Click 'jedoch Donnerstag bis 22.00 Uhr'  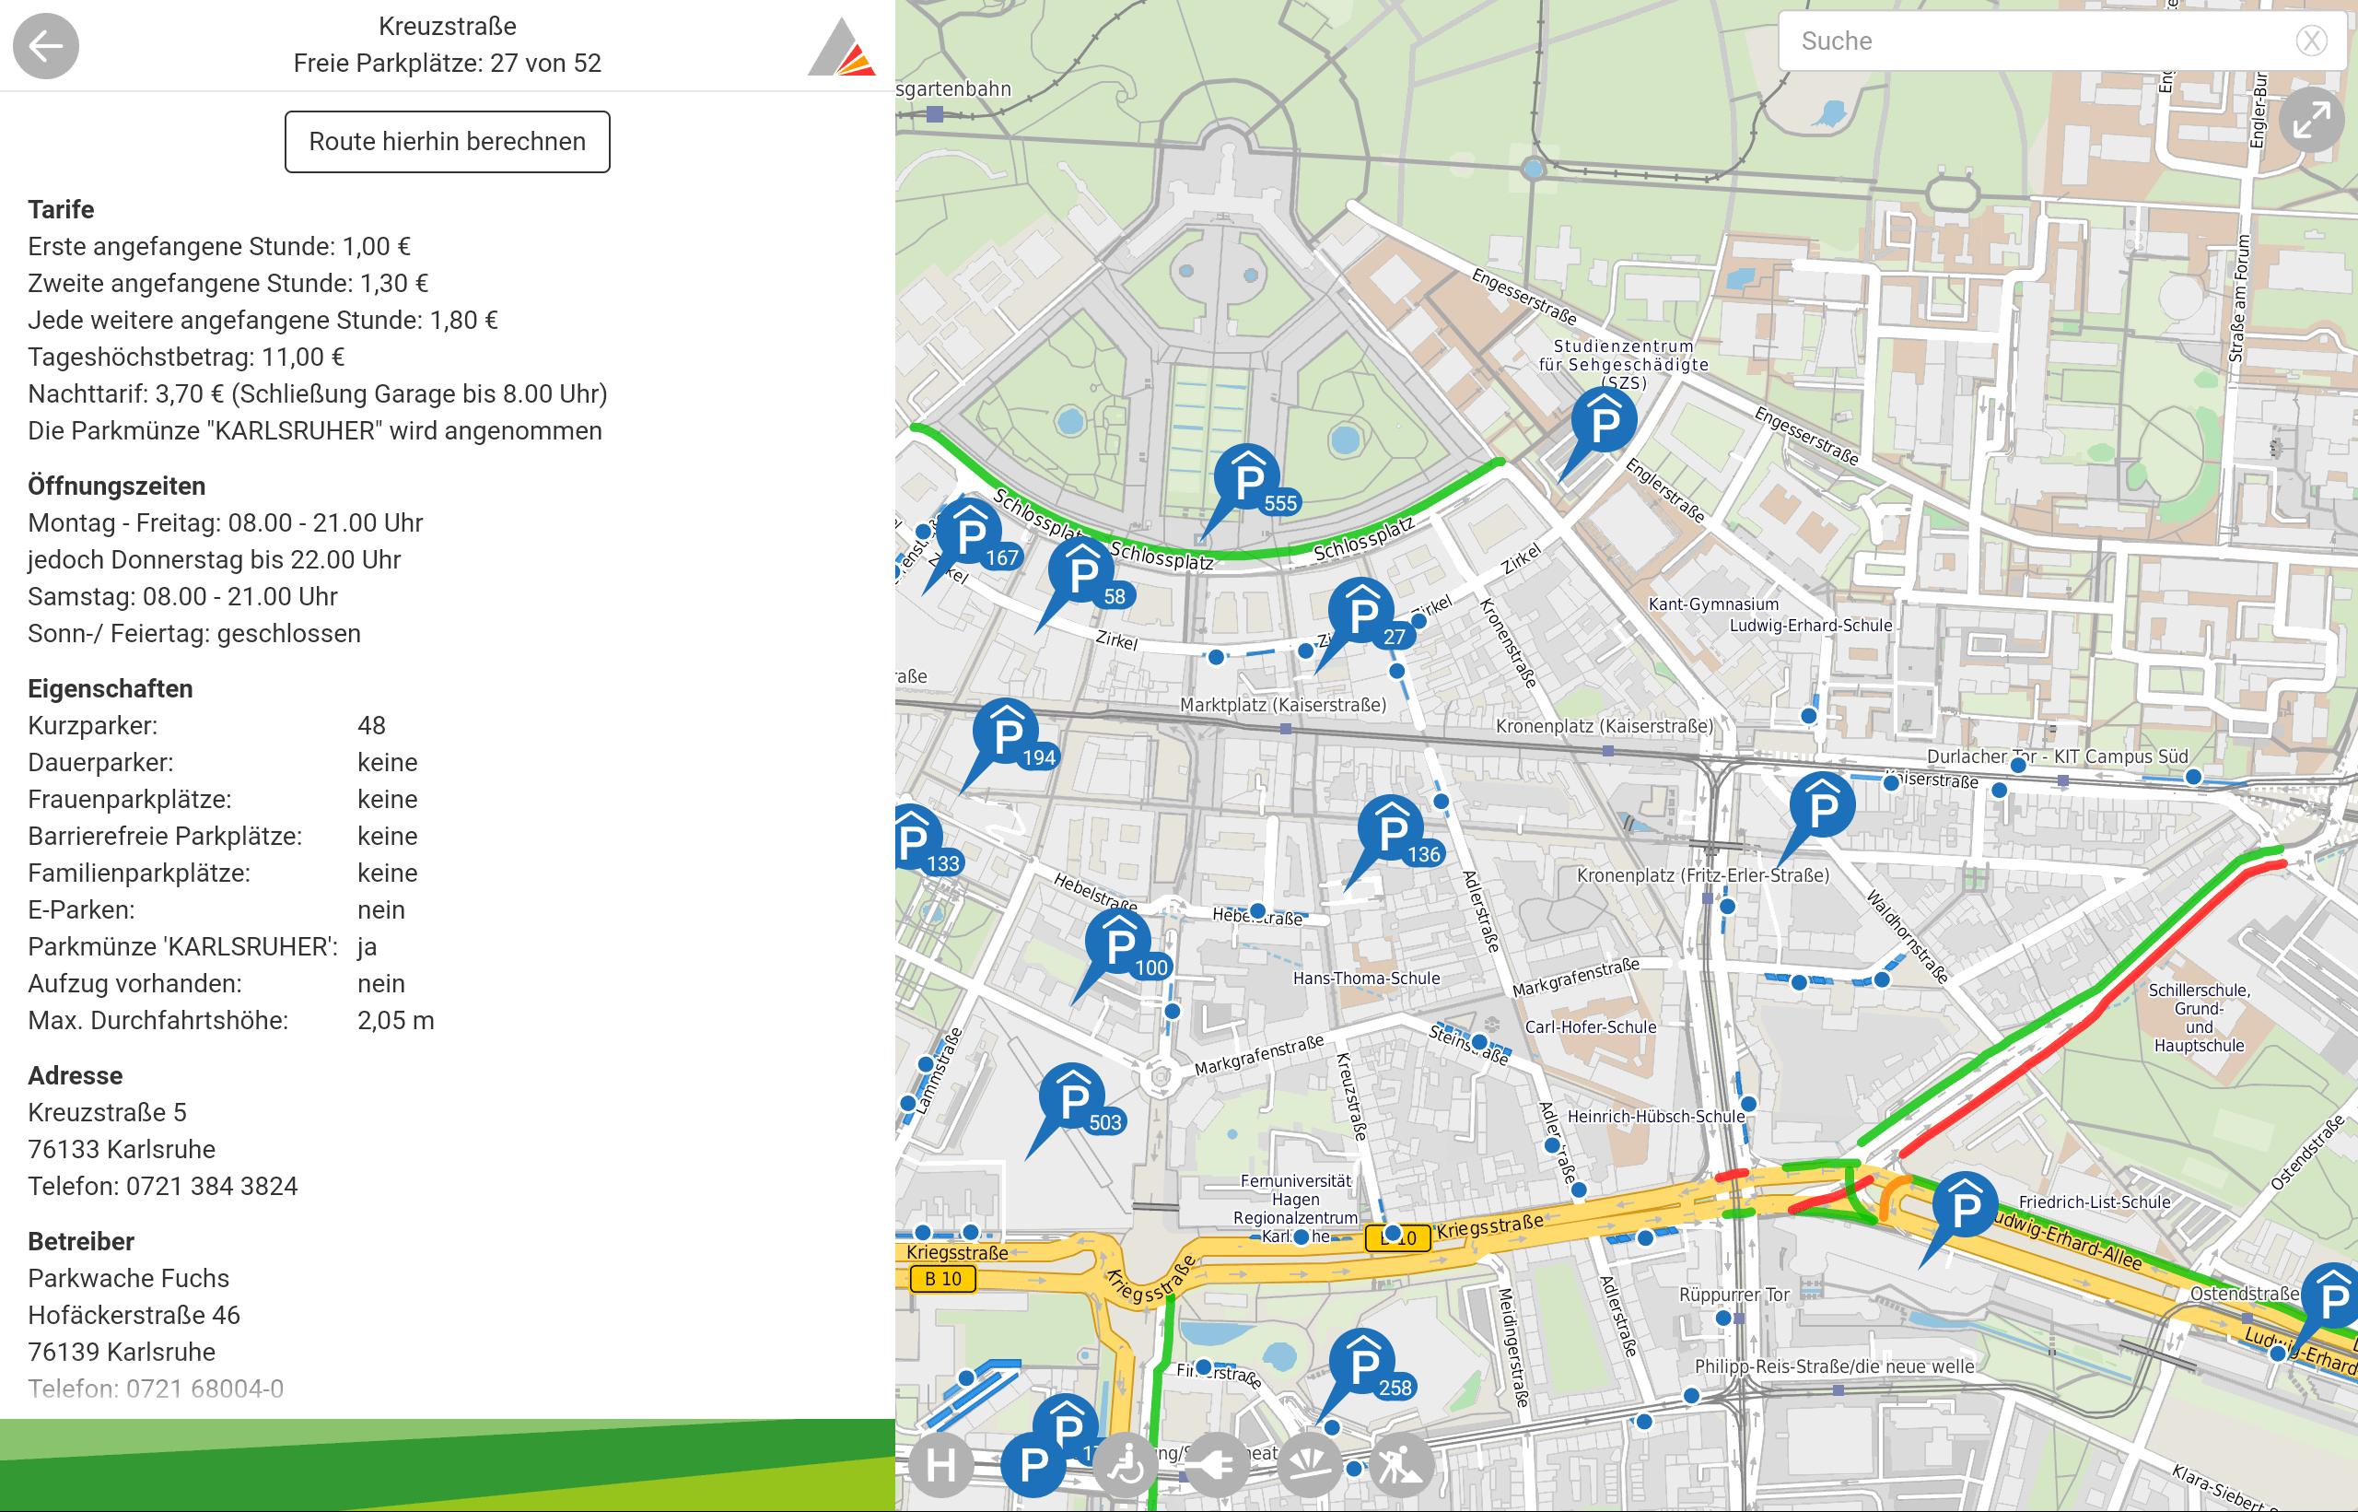pos(215,559)
